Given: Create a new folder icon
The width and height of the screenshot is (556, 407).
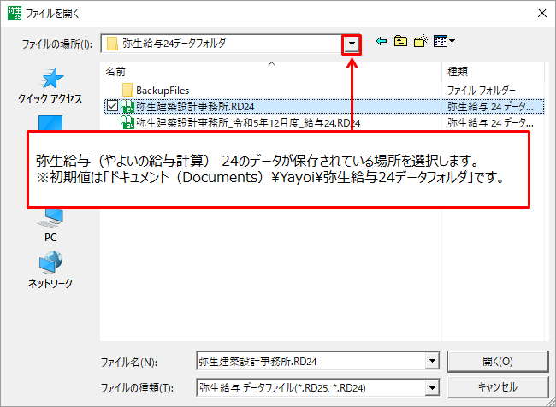Looking at the screenshot, I should coord(421,42).
